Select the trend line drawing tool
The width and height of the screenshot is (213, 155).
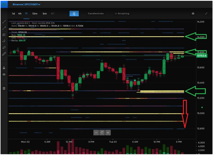coord(4,22)
